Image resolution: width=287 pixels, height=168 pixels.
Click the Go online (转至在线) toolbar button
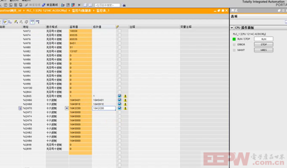(32, 5)
